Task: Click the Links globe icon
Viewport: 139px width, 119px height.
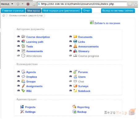Action: pos(75,42)
